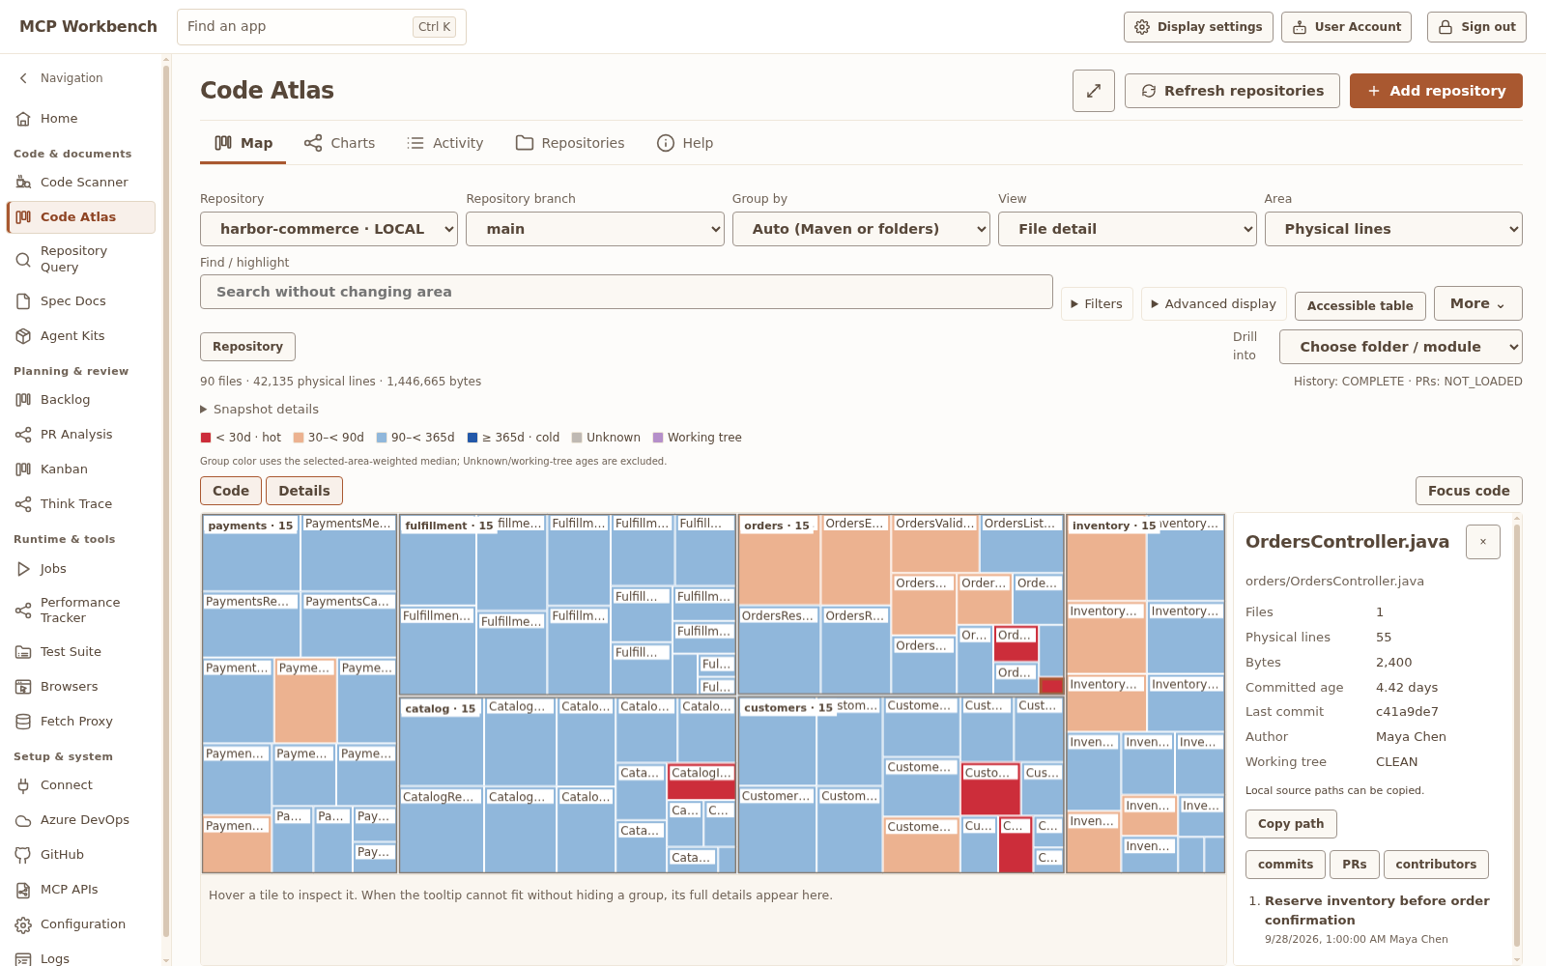Click the expand fullscreen icon button
Viewport: 1546px width, 966px height.
(x=1094, y=91)
